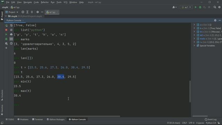Expand the variable lst list
The image size is (222, 125).
pos(194,32)
